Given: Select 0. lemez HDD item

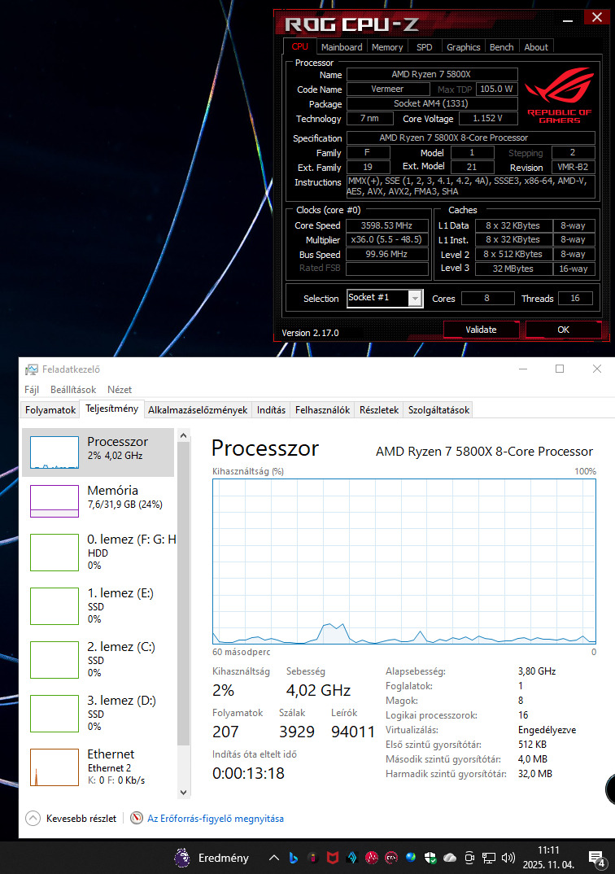Looking at the screenshot, I should click(98, 552).
